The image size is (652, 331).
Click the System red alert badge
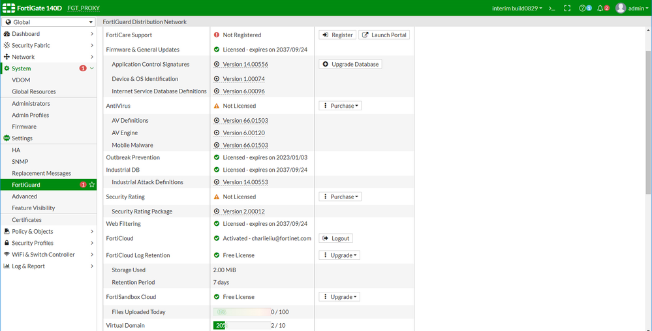point(83,68)
